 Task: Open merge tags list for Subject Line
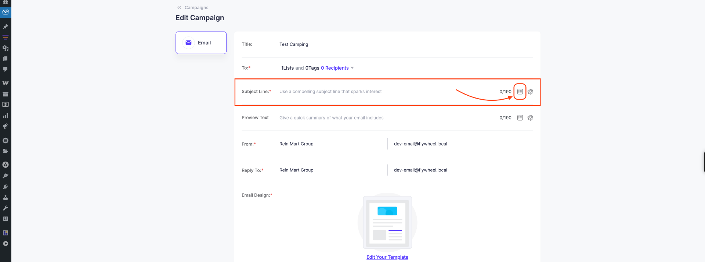tap(520, 92)
